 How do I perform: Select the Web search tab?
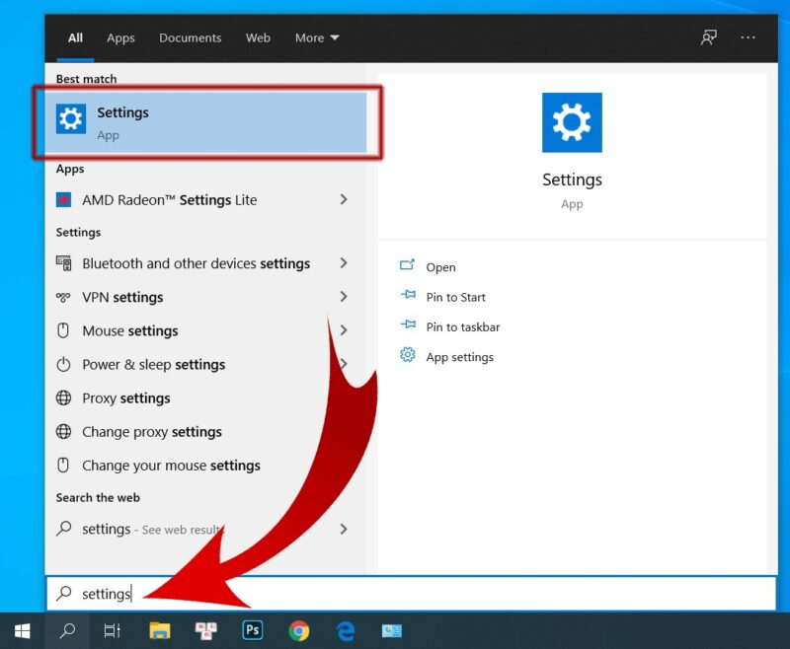point(258,37)
